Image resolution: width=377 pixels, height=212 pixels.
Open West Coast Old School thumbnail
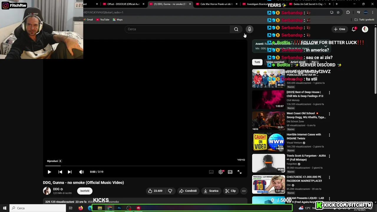pos(269,121)
